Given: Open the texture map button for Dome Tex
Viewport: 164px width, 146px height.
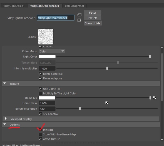Looking at the screenshot, I should tap(155, 98).
